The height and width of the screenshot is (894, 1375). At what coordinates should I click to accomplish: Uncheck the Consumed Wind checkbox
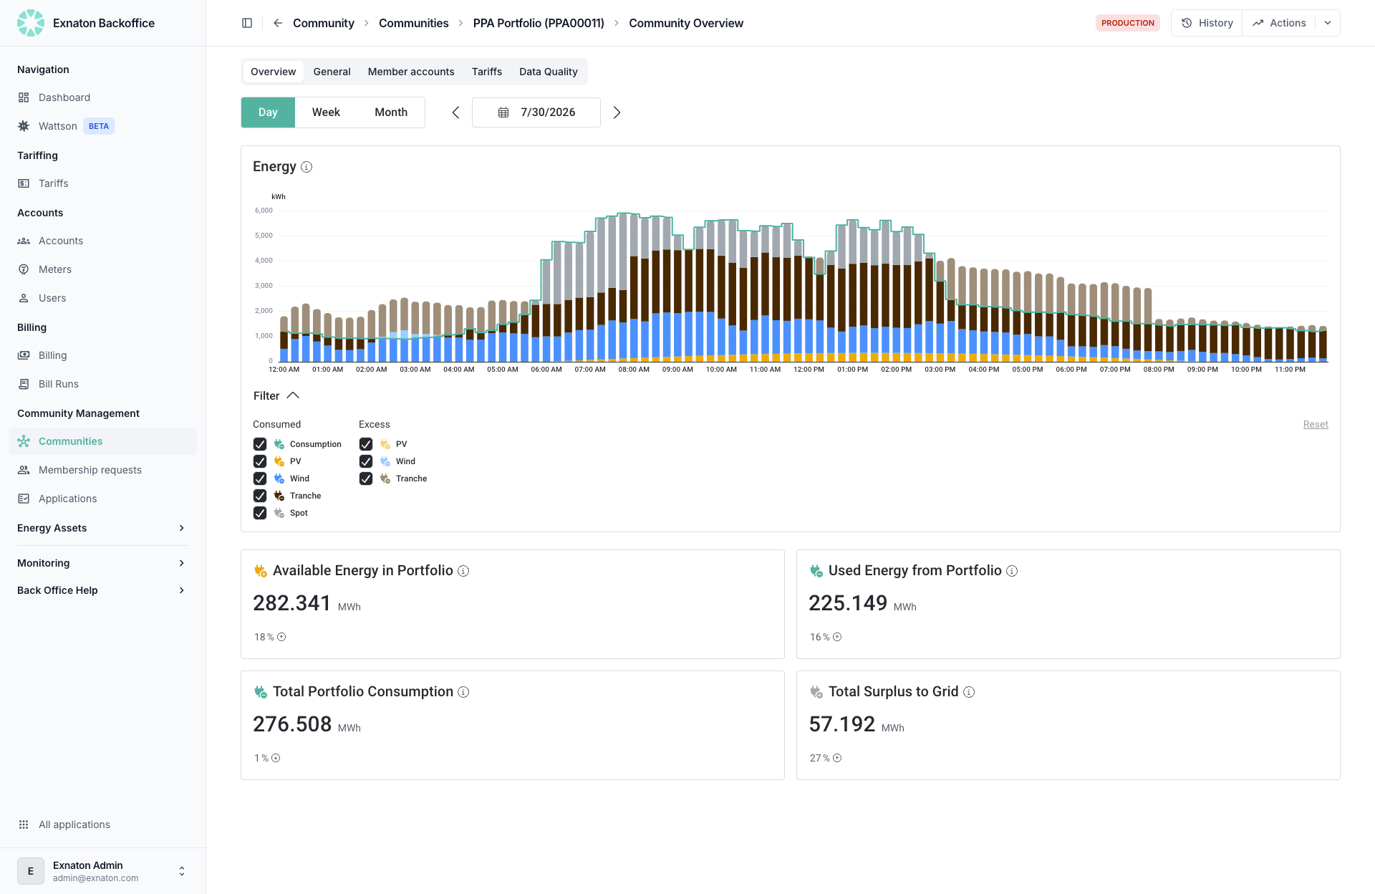click(260, 479)
